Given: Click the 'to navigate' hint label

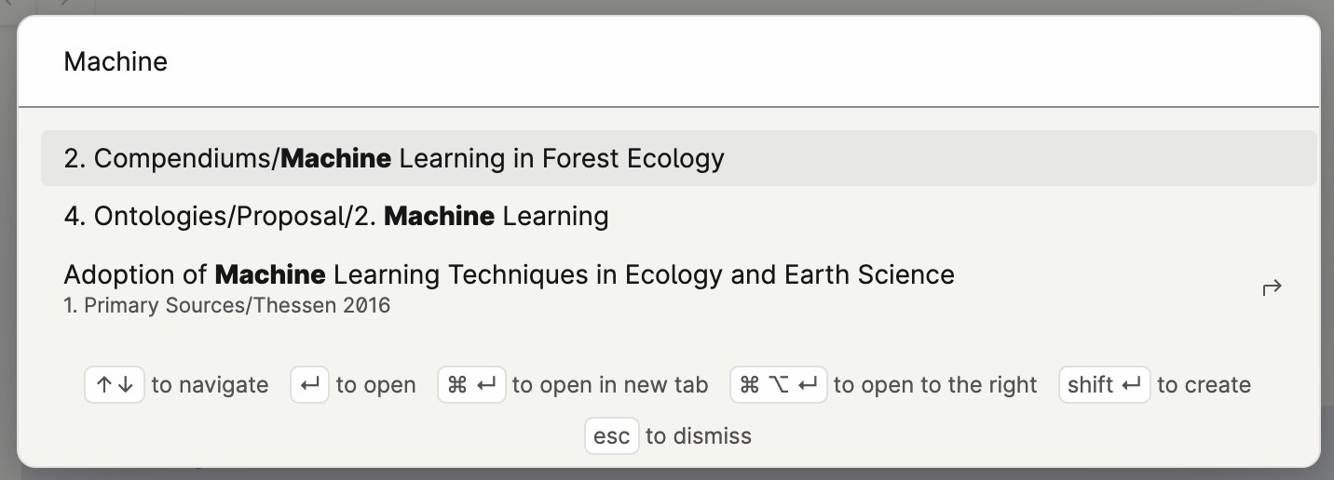Looking at the screenshot, I should point(210,385).
